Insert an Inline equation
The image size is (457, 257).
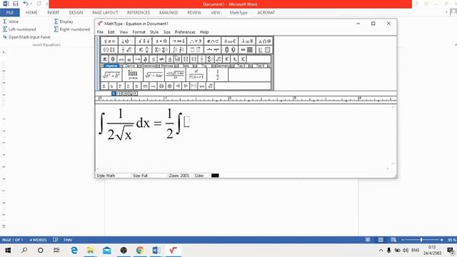(11, 21)
